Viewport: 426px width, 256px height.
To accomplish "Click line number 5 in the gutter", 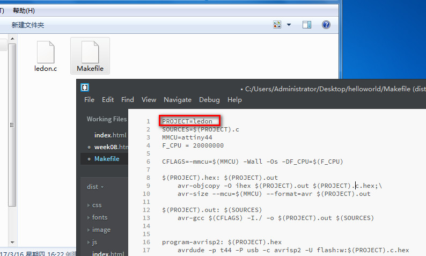I will pyautogui.click(x=148, y=153).
